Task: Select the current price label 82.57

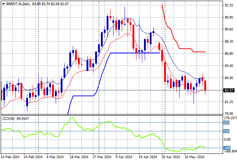Action: [229, 91]
